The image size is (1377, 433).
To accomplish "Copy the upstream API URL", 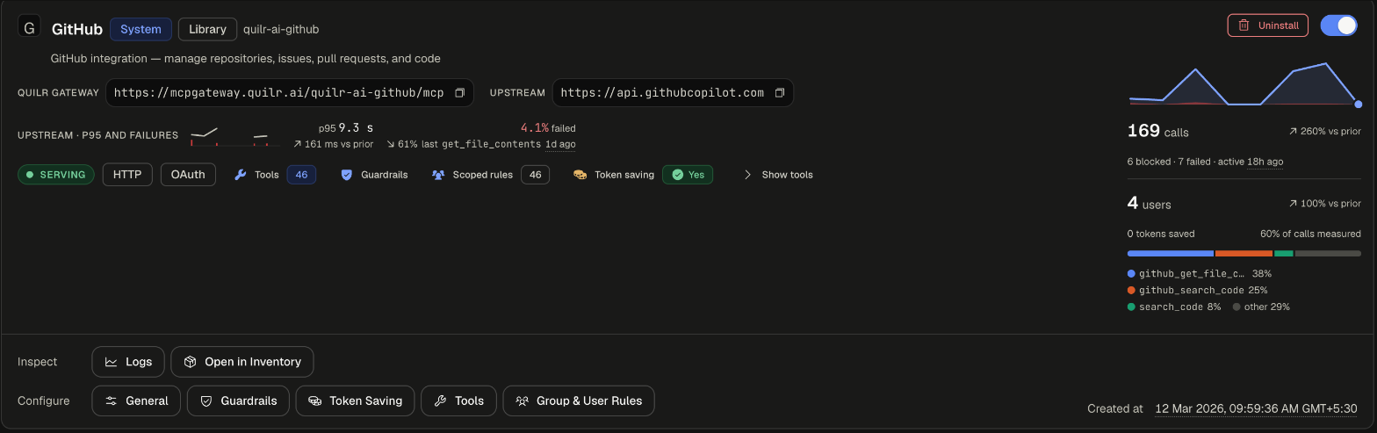I will click(779, 93).
